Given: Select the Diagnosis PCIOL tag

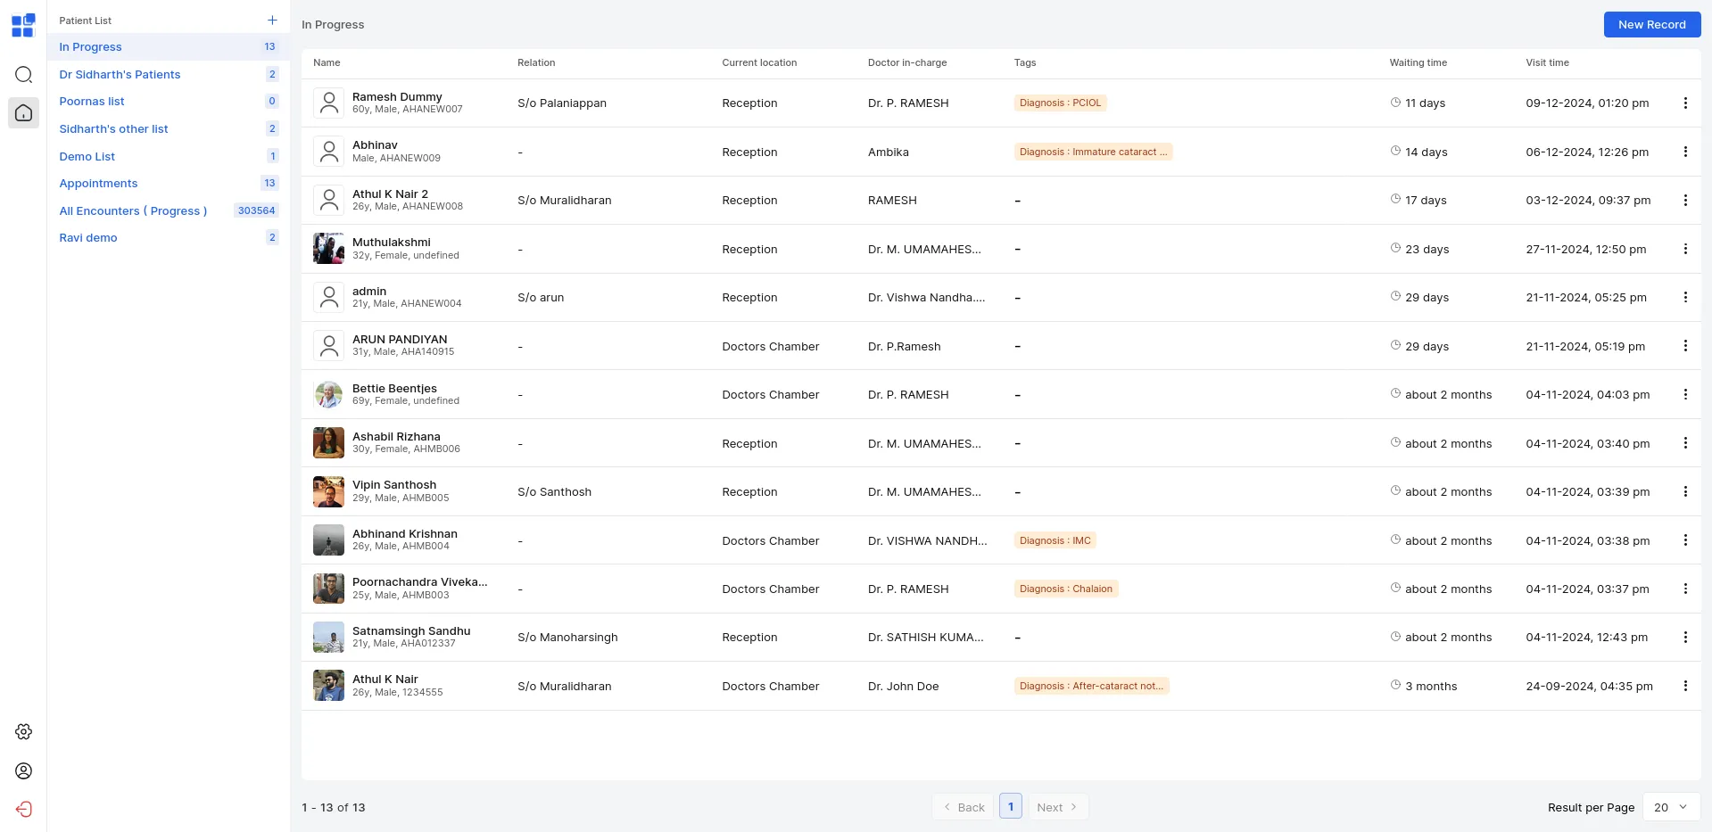Looking at the screenshot, I should click(x=1060, y=103).
